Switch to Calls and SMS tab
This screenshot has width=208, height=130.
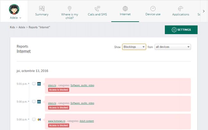coord(97,14)
